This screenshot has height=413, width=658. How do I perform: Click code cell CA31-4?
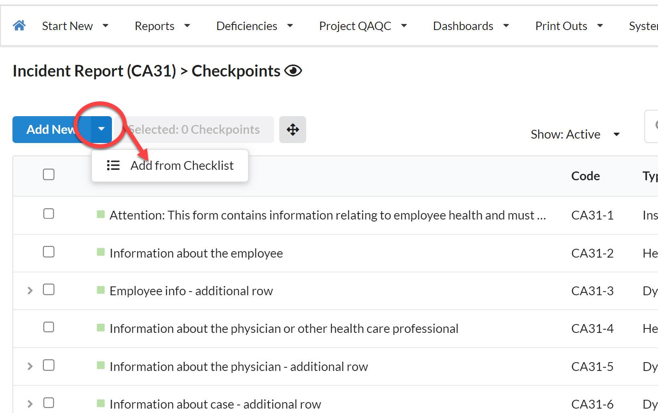592,328
